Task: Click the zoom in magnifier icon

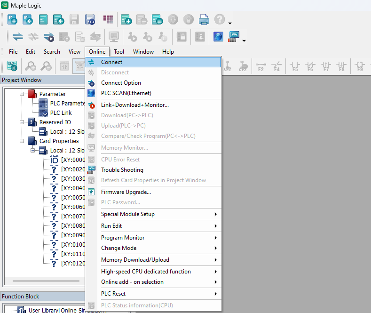Action: [x=31, y=66]
